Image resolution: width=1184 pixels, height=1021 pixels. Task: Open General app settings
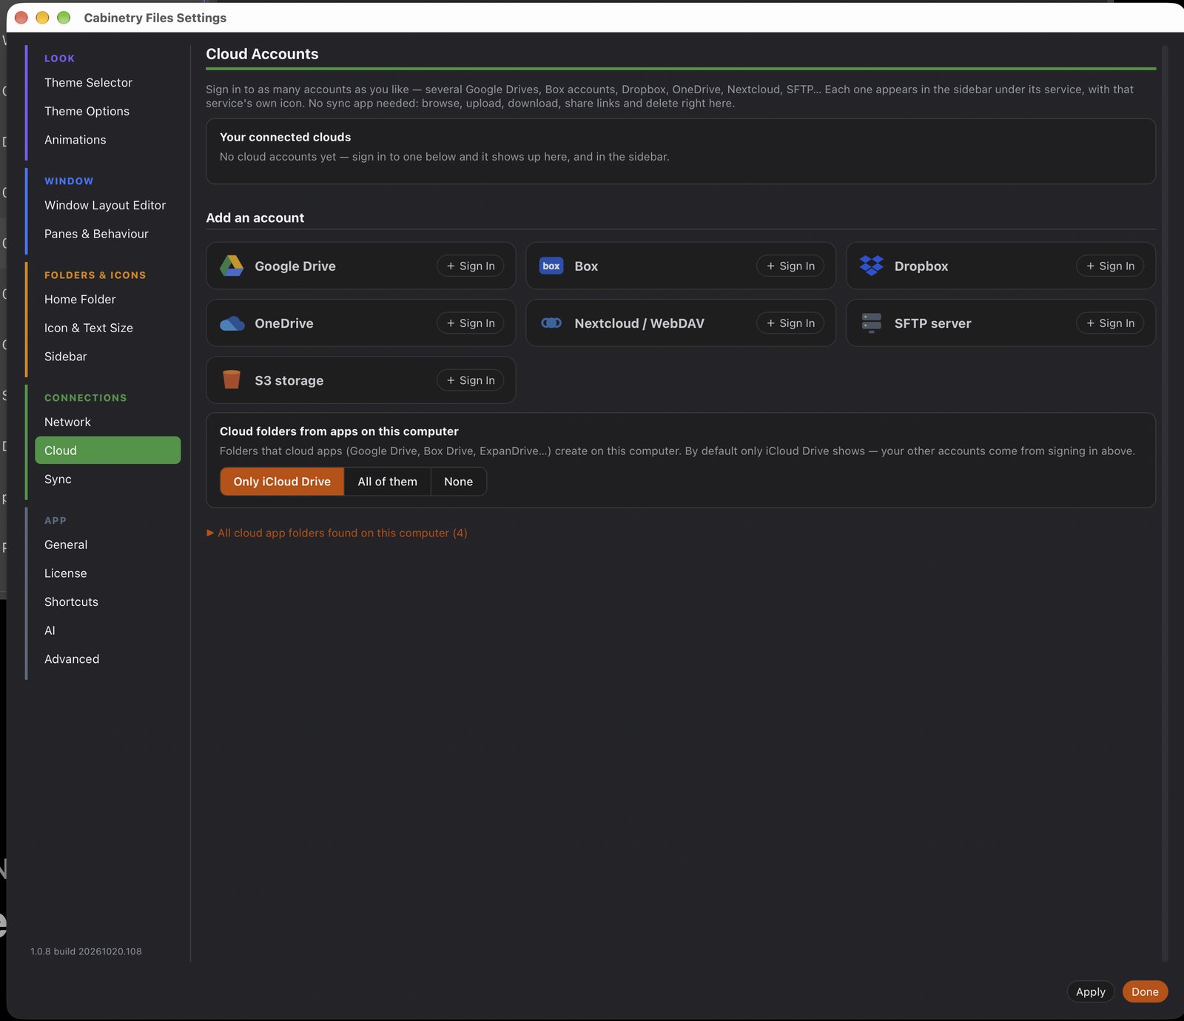coord(108,545)
